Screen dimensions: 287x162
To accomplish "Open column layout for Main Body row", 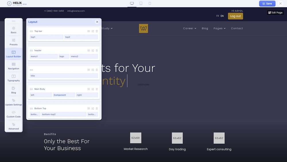I will [x=89, y=89].
